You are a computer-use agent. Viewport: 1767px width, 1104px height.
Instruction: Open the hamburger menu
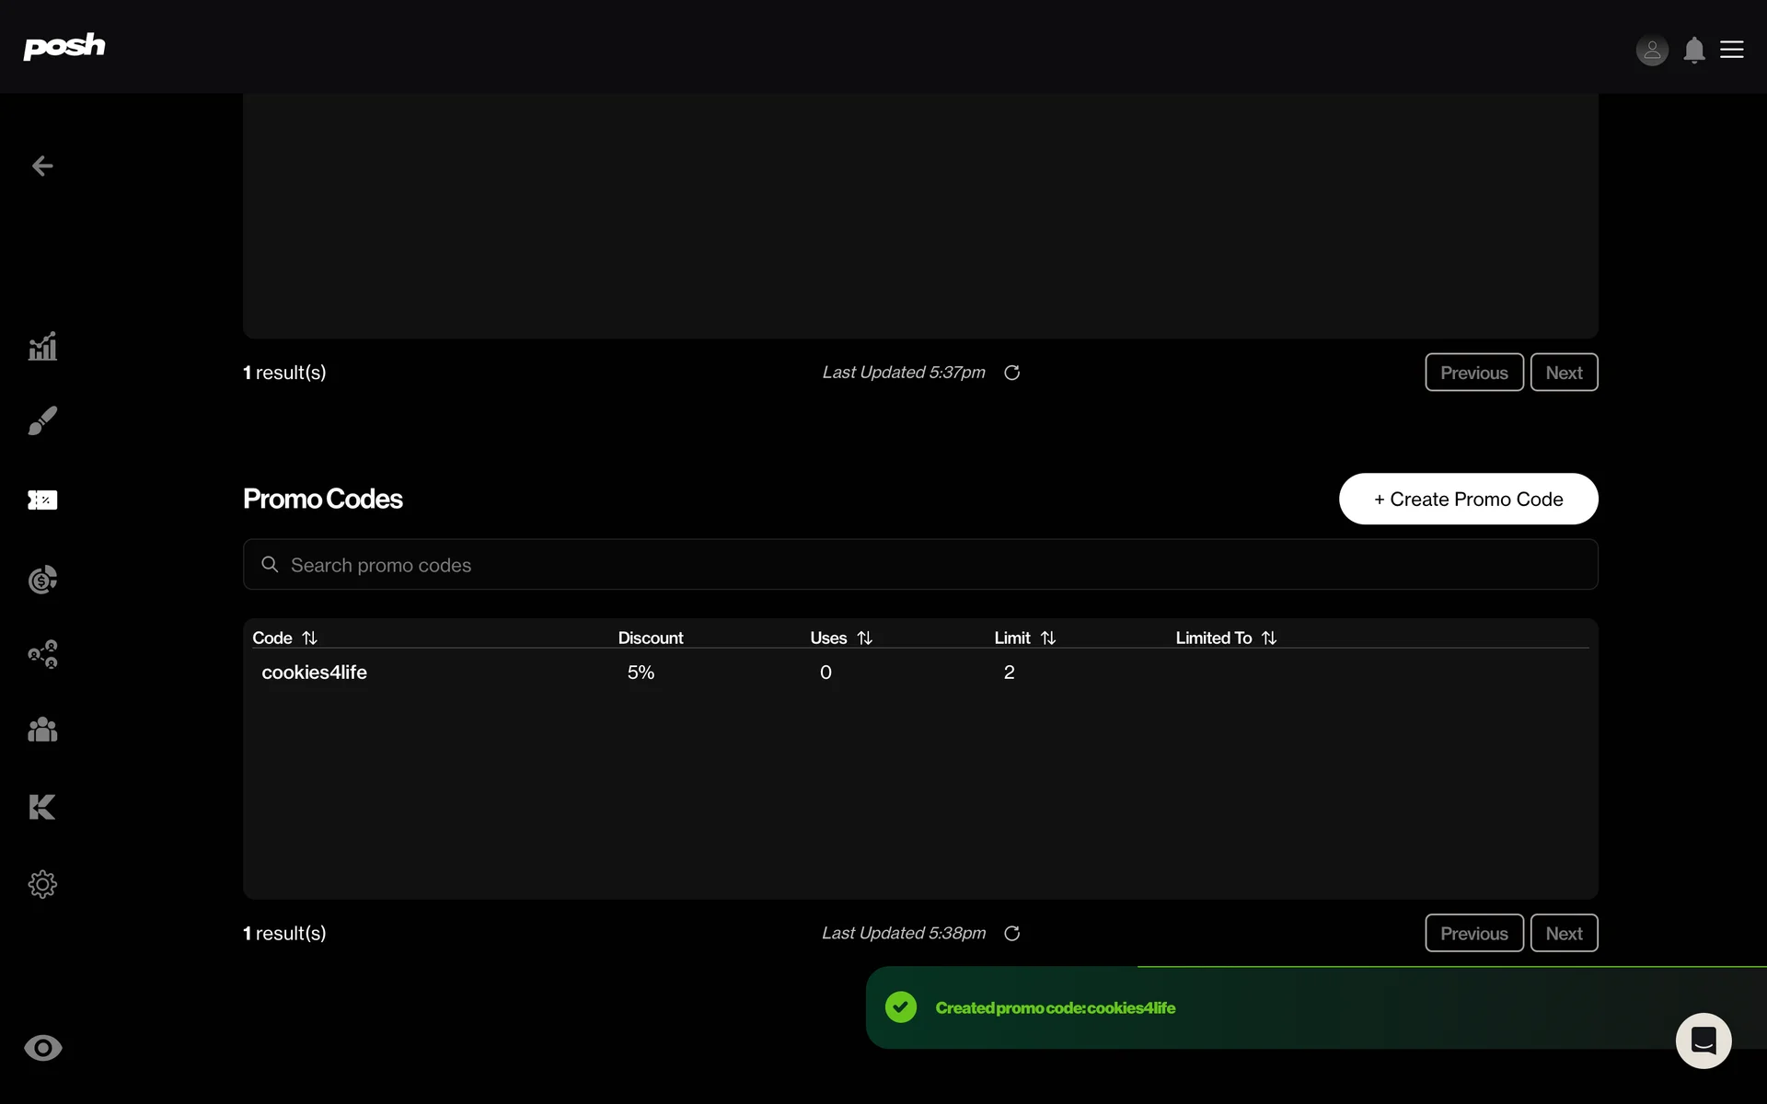pyautogui.click(x=1731, y=50)
